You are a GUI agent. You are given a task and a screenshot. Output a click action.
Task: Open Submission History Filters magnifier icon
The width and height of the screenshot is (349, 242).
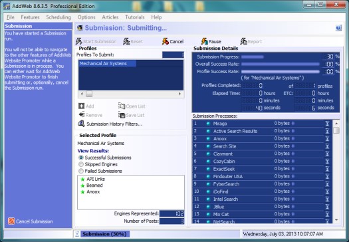coord(81,124)
